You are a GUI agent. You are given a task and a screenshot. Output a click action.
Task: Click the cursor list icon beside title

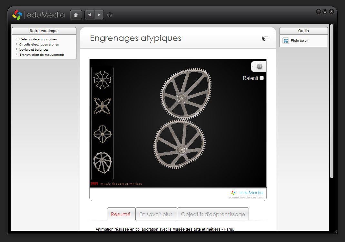click(265, 39)
